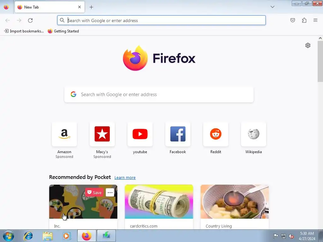
Task: Save the Inc. story to Pocket
Action: pyautogui.click(x=94, y=193)
